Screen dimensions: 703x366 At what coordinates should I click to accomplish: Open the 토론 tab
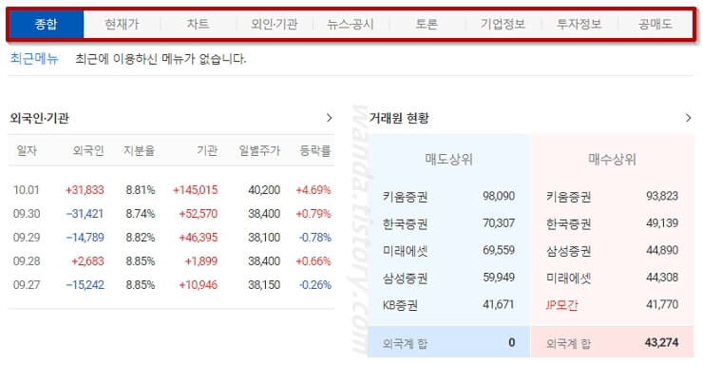click(427, 24)
